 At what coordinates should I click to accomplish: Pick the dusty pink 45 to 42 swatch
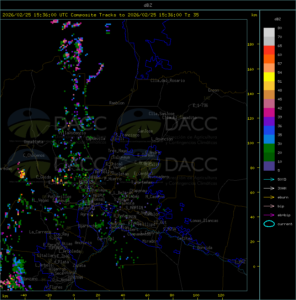[x=269, y=104]
